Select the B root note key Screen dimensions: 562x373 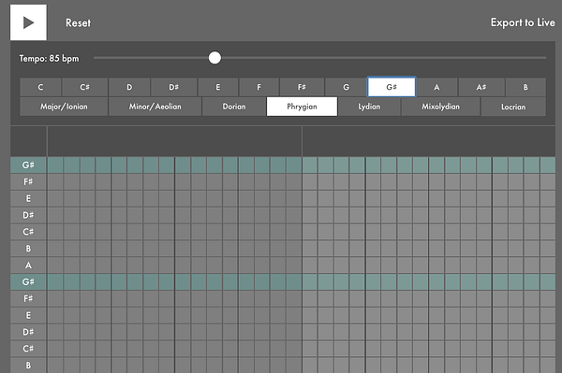(x=525, y=87)
